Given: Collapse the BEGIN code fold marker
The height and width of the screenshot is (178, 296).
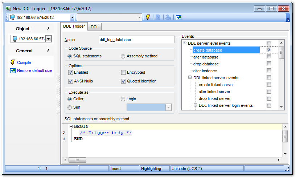Looking at the screenshot, I should [x=71, y=126].
